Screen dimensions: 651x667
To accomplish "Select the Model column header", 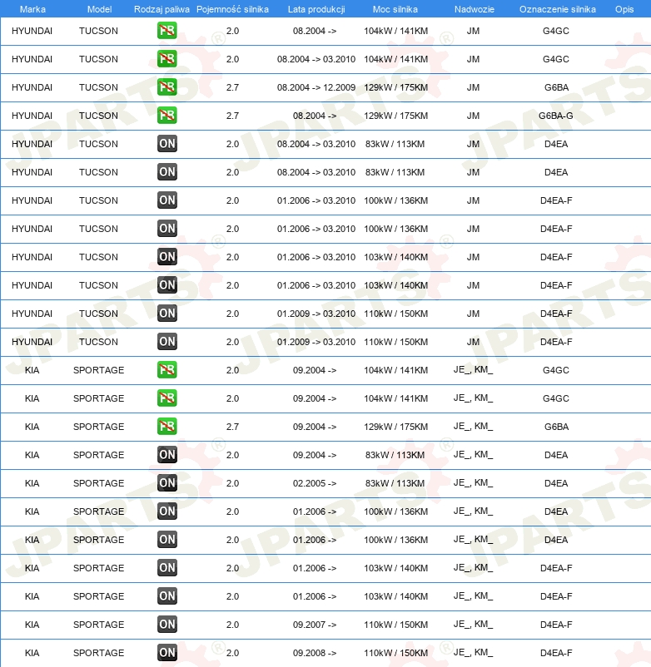I will pyautogui.click(x=99, y=9).
